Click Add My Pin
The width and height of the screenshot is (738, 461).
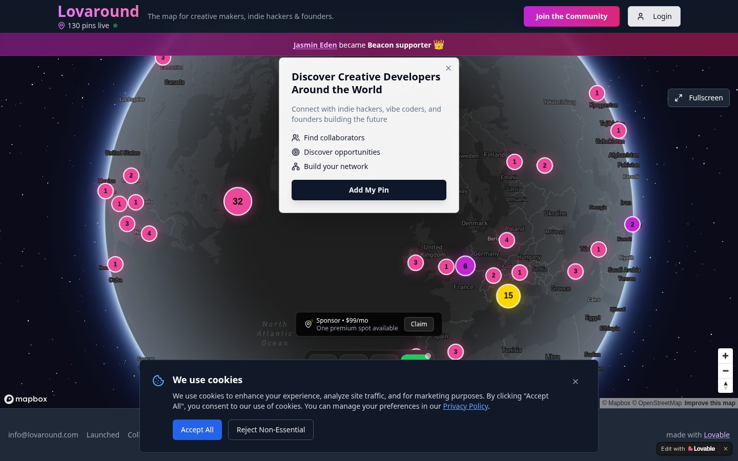(x=369, y=190)
